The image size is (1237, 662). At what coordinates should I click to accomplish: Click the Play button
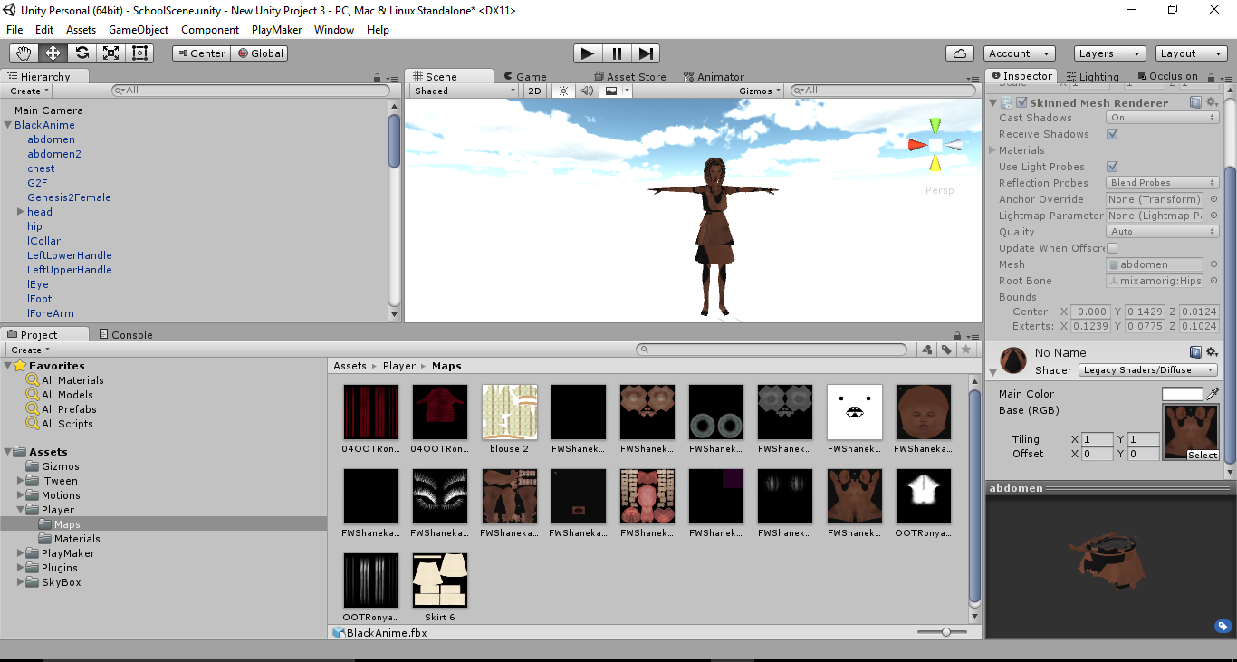(x=588, y=53)
